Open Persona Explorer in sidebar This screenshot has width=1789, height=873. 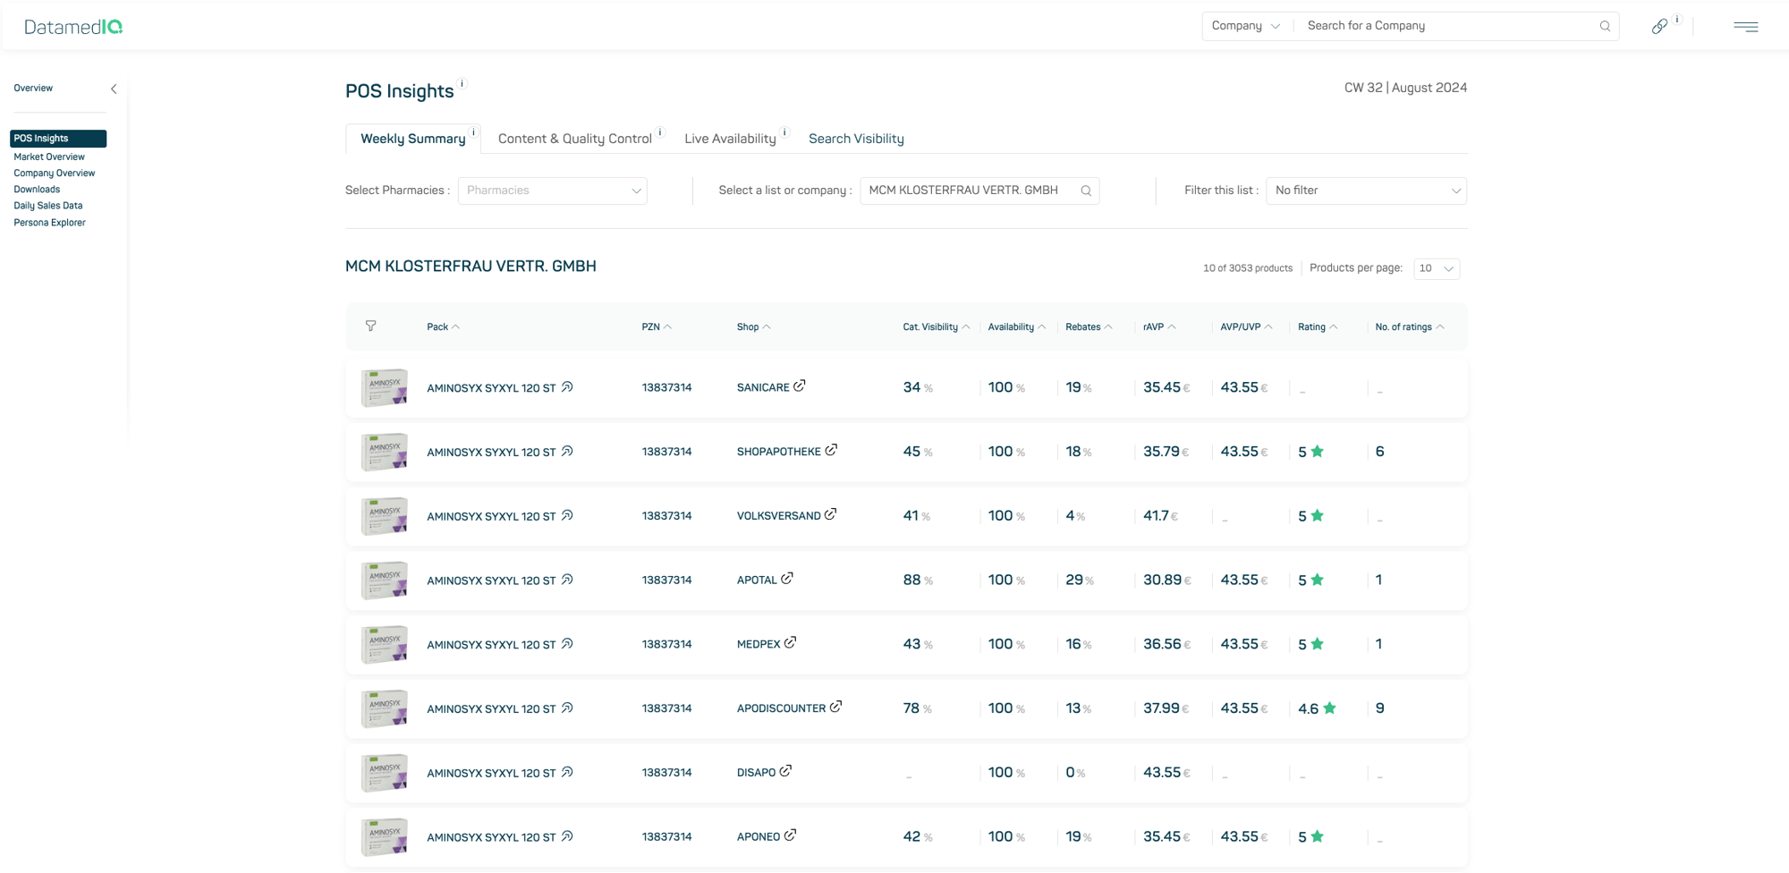coord(50,223)
